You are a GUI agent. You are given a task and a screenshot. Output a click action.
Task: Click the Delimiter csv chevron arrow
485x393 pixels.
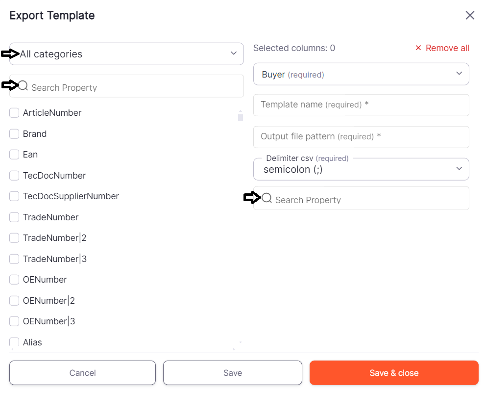click(459, 168)
